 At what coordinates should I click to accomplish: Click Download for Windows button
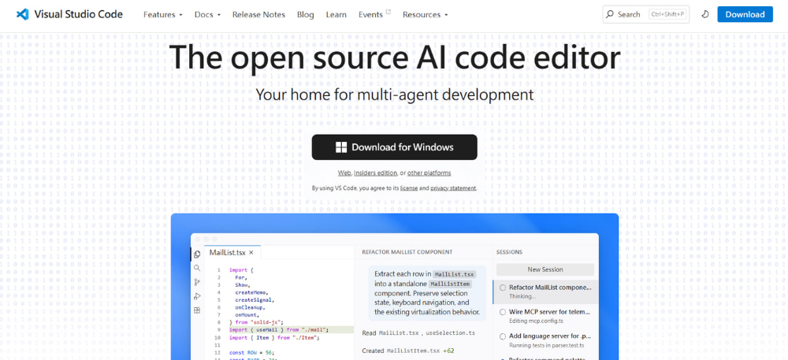click(x=395, y=147)
